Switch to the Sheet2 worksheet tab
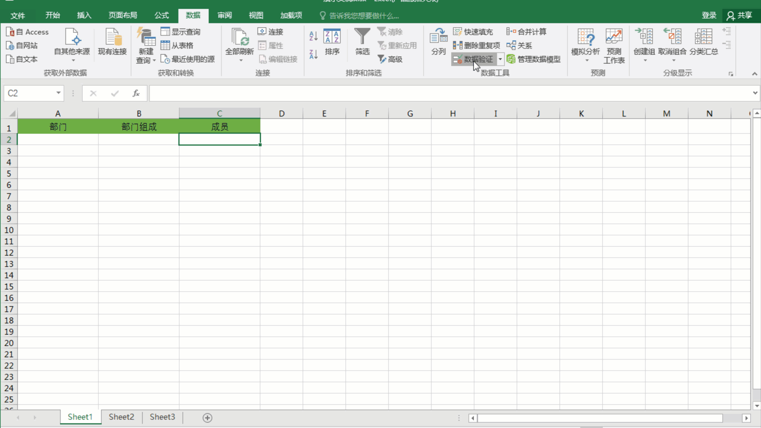Image resolution: width=761 pixels, height=428 pixels. pyautogui.click(x=121, y=417)
